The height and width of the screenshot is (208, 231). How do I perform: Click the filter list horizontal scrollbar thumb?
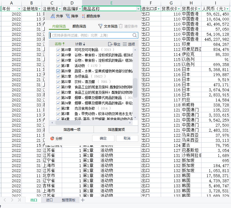pyautogui.click(x=68, y=123)
